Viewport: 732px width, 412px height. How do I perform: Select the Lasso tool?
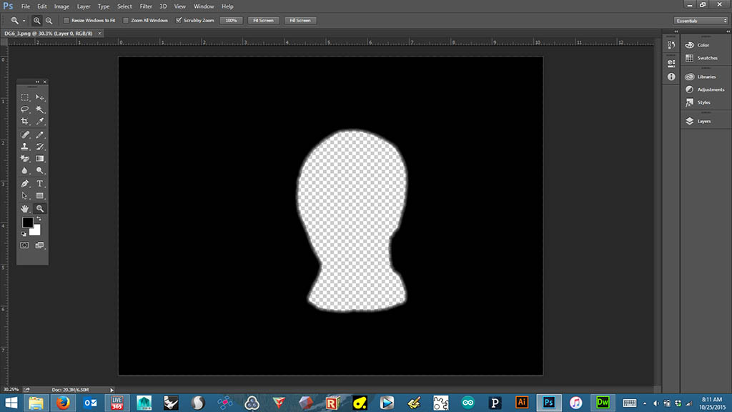[x=24, y=109]
